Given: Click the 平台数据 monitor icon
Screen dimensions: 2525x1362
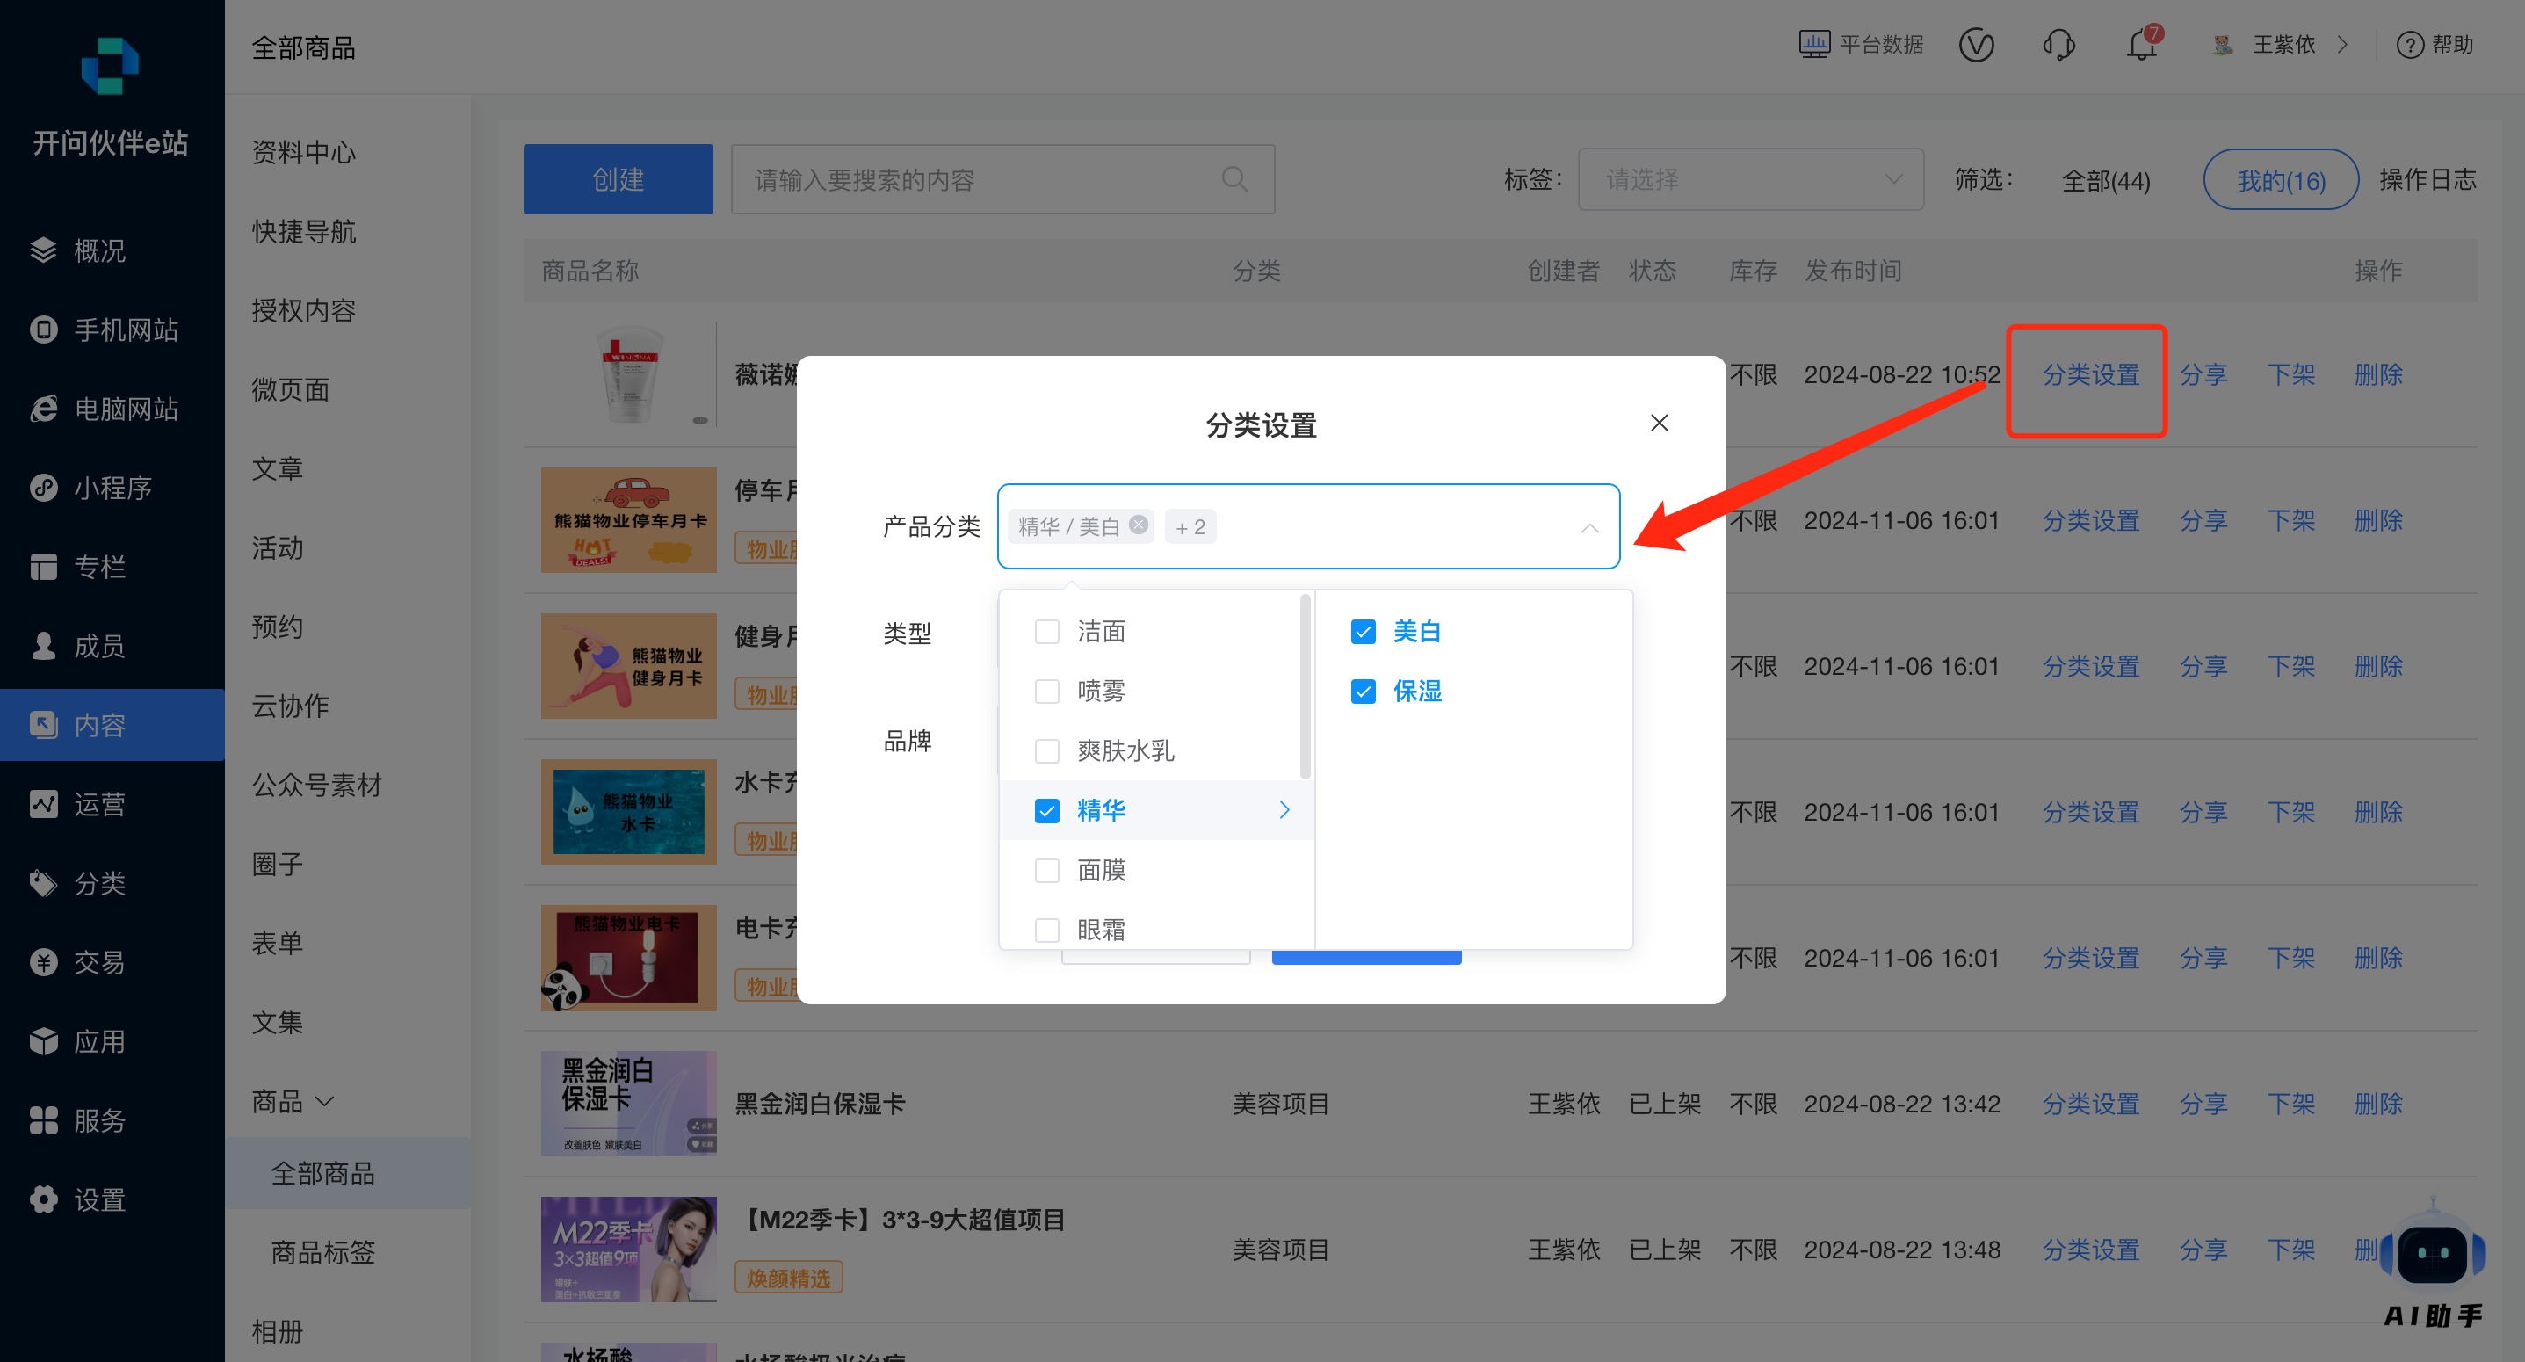Looking at the screenshot, I should [1814, 45].
